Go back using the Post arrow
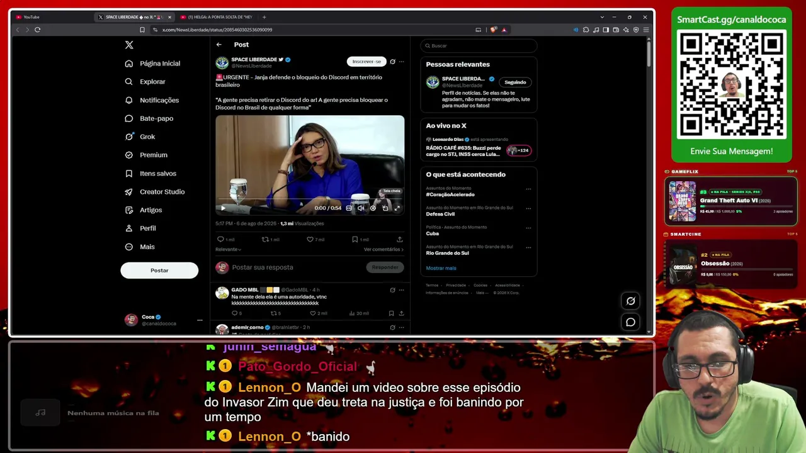The width and height of the screenshot is (806, 453). [219, 45]
